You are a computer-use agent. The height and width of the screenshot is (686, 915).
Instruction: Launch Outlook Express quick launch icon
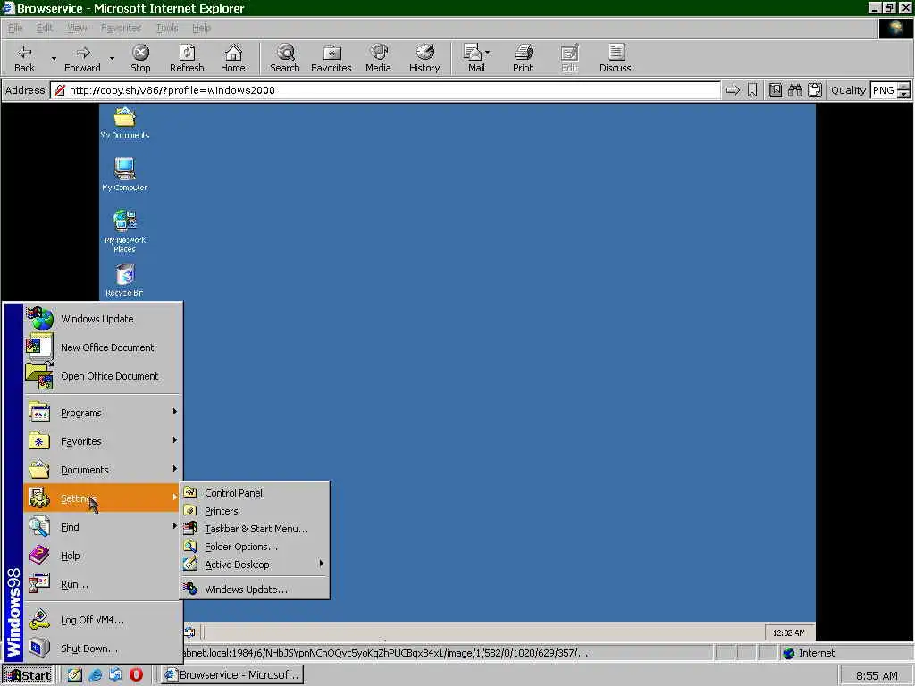115,675
